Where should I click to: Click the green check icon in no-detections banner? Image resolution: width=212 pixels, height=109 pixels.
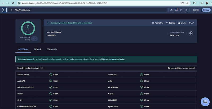point(48,23)
